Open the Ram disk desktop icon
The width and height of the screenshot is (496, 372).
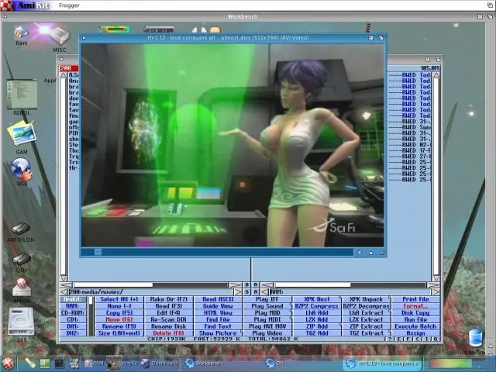(x=21, y=33)
